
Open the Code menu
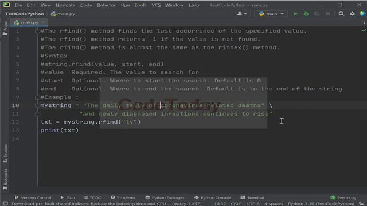86,5
